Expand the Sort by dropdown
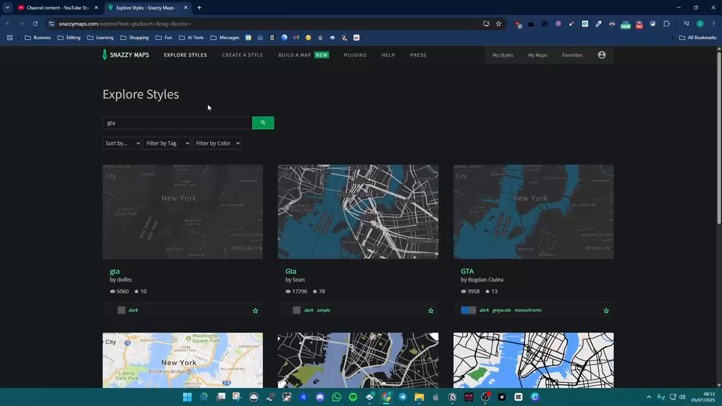This screenshot has width=722, height=406. coord(122,143)
